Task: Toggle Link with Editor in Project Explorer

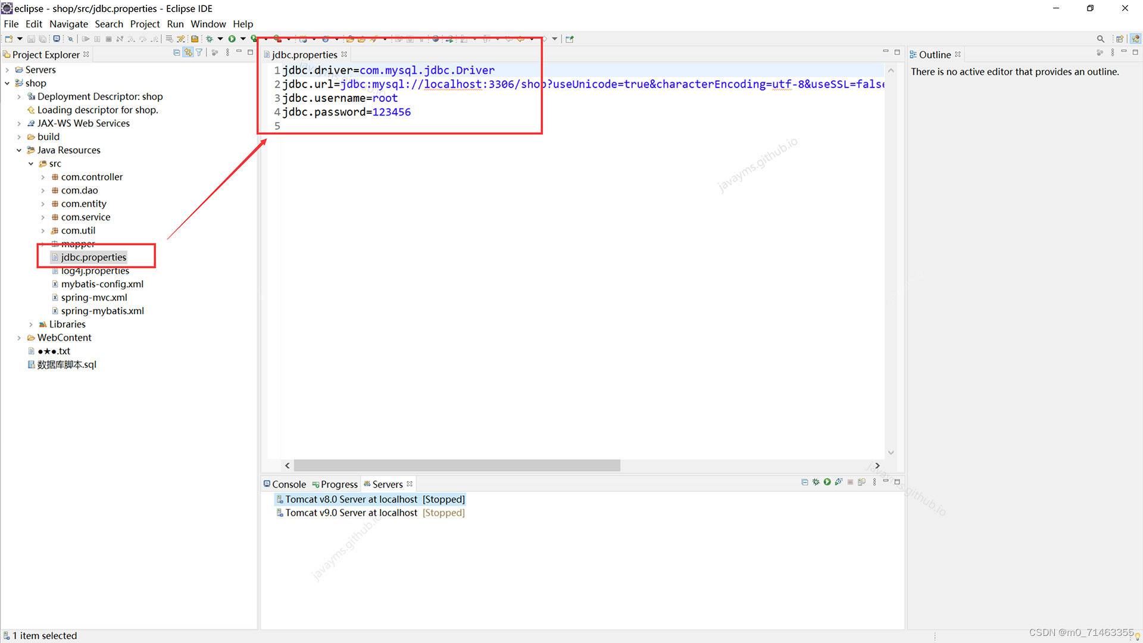Action: coord(188,52)
